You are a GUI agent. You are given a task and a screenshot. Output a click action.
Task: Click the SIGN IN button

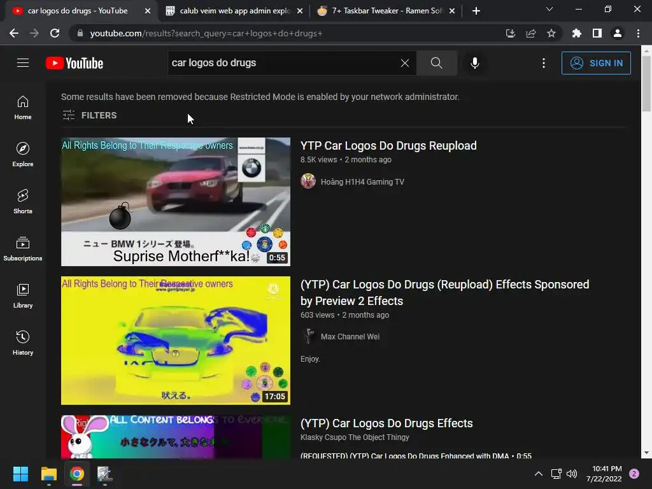(x=596, y=63)
